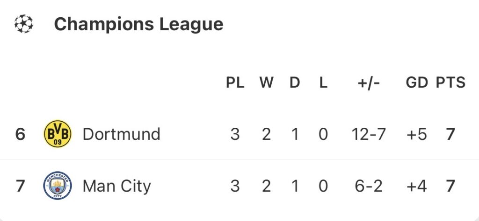Click Dortmund's +5 goal difference
This screenshot has width=479, height=221.
pos(417,134)
